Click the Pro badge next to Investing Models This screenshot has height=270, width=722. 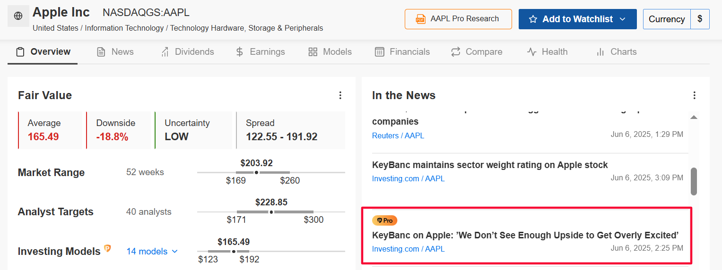pyautogui.click(x=107, y=248)
